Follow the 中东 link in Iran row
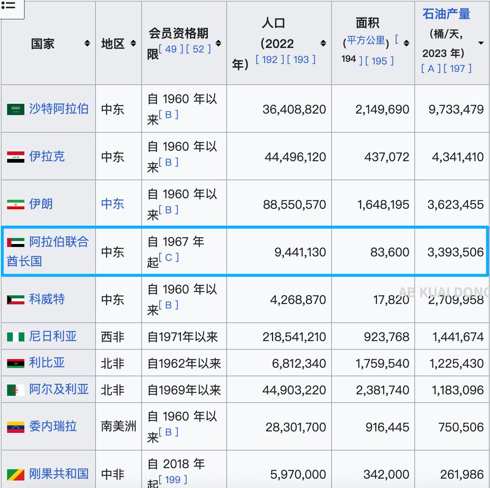Image resolution: width=490 pixels, height=488 pixels. pyautogui.click(x=113, y=204)
